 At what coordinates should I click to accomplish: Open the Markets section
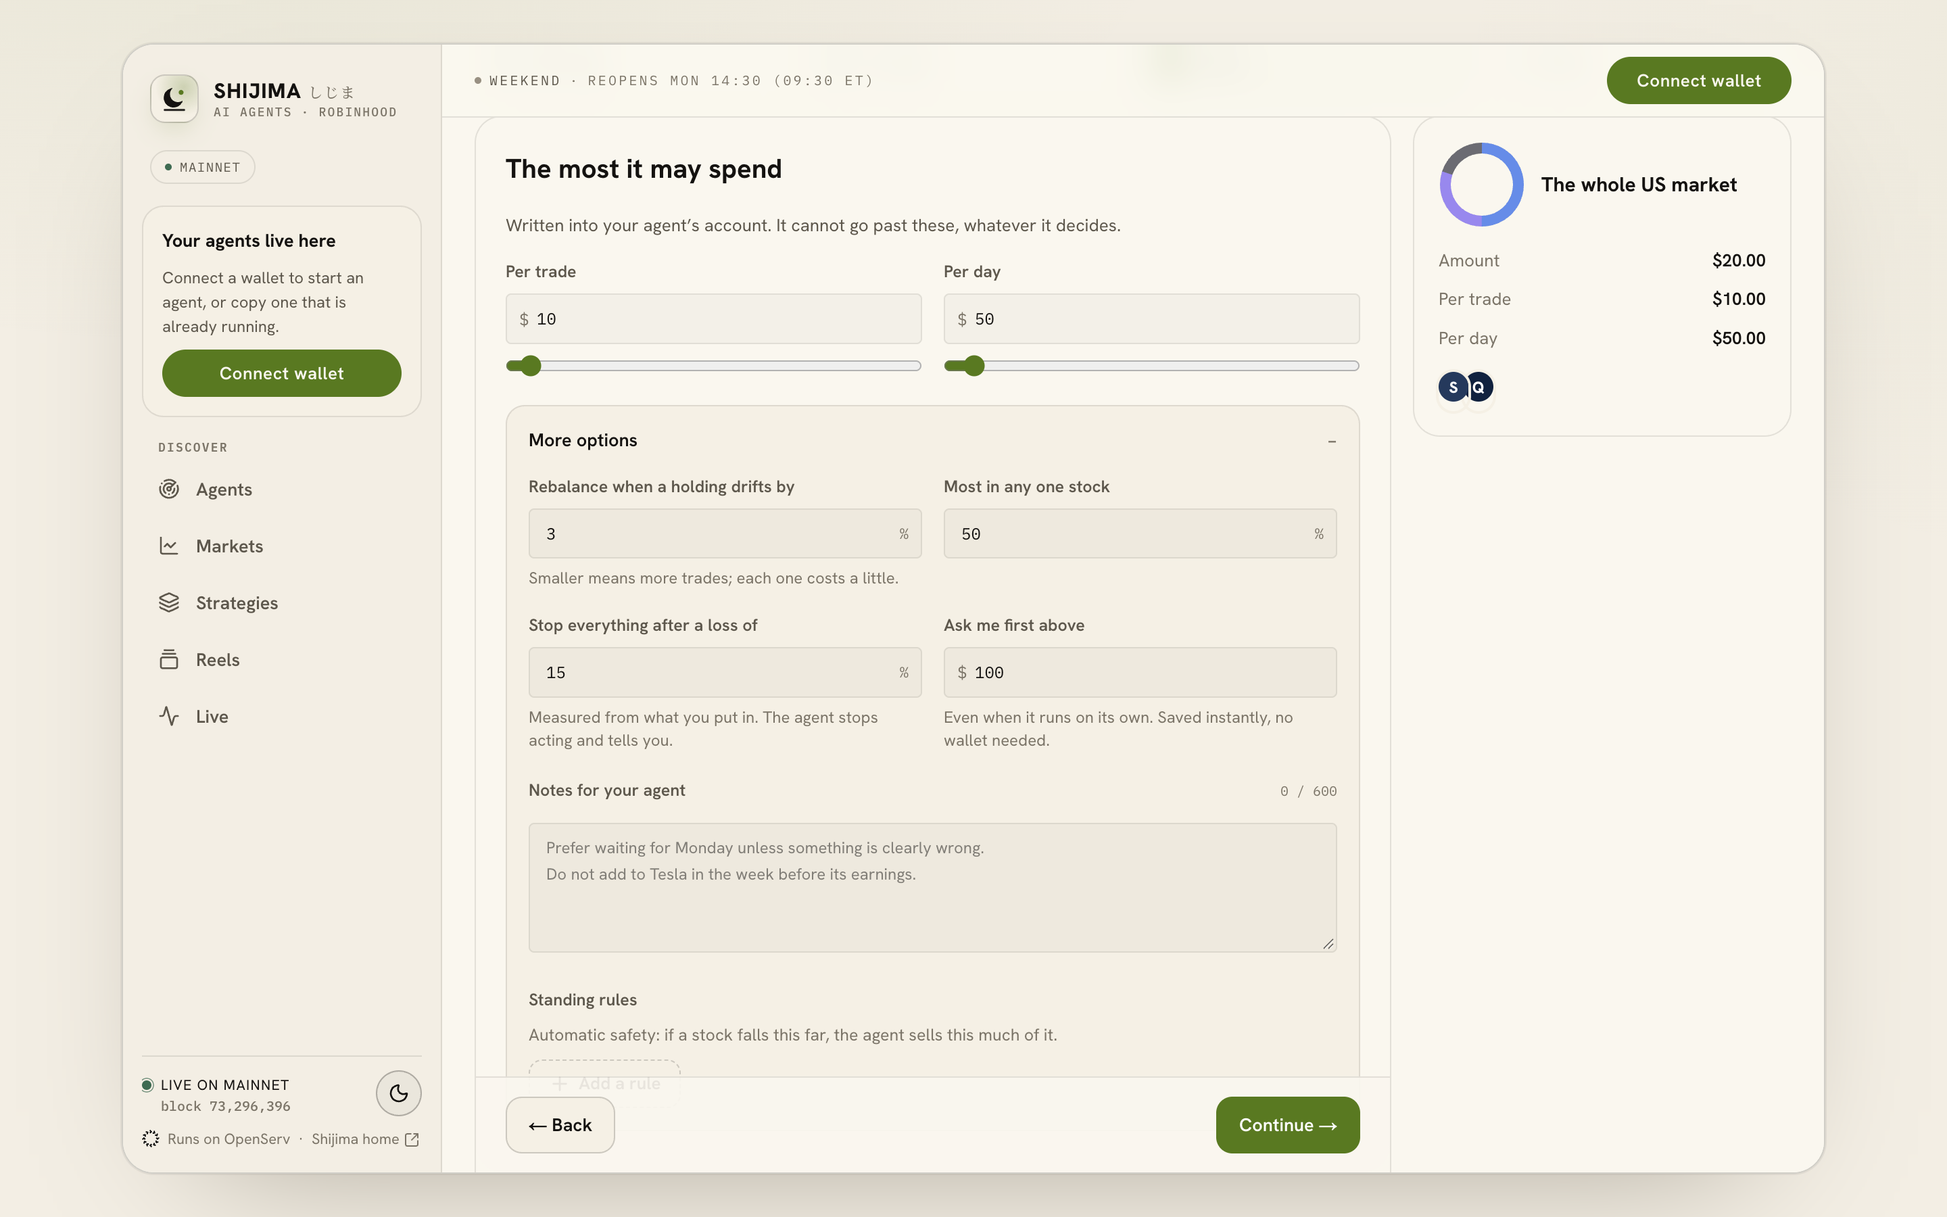point(282,546)
